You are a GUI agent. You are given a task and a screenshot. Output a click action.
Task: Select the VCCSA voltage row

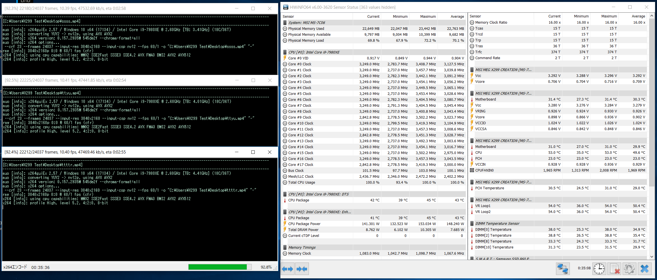[x=558, y=129]
